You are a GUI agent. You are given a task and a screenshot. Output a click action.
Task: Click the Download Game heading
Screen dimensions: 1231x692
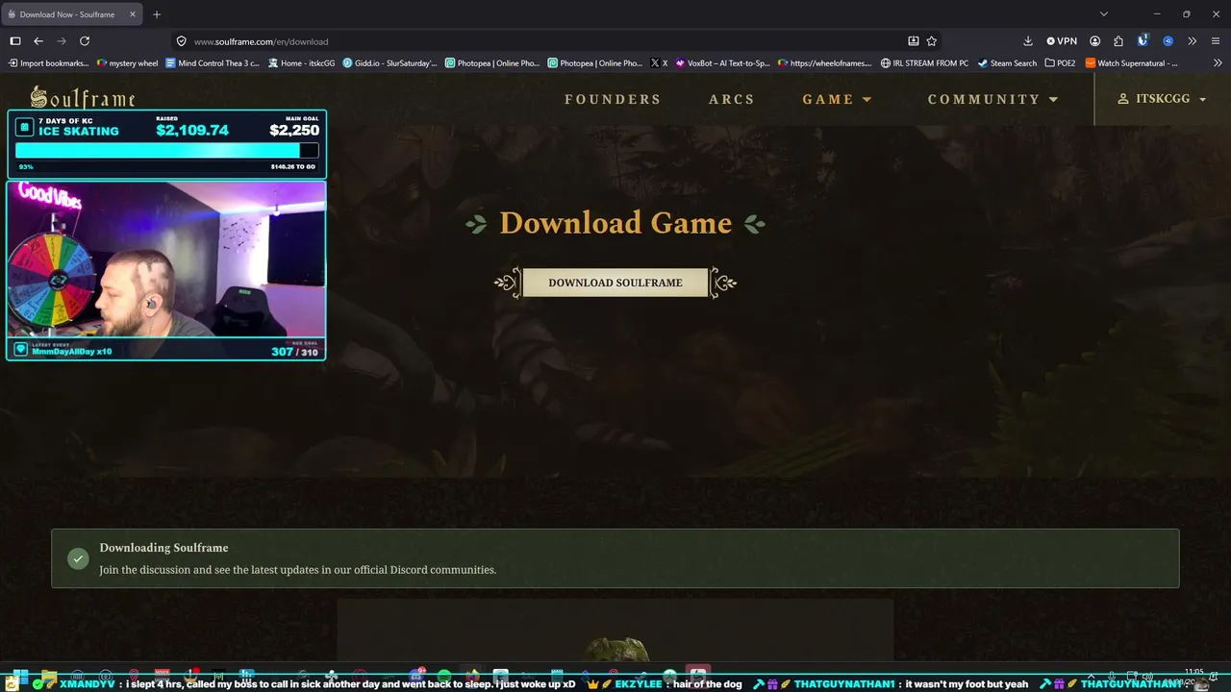[615, 223]
